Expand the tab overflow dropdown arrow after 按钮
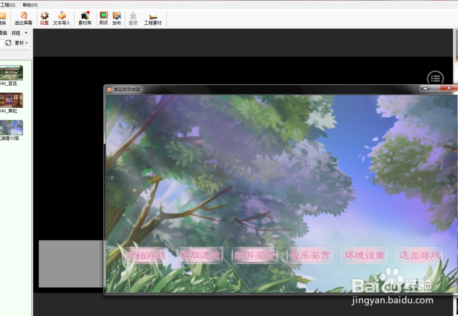 click(x=26, y=33)
